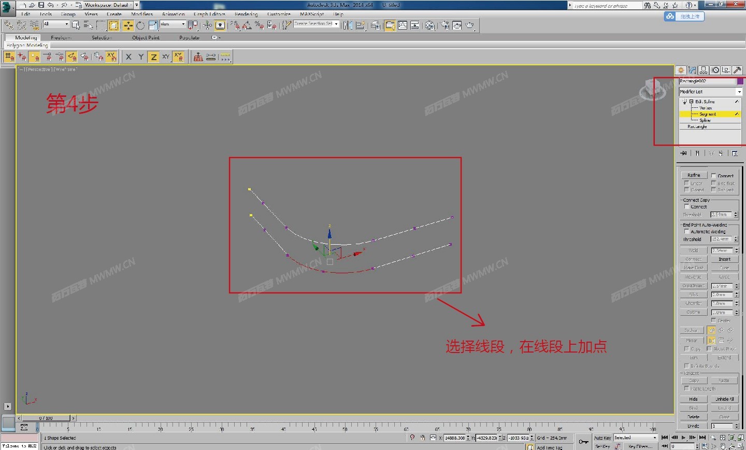The image size is (746, 450).
Task: Switch to the Object Paint ribbon tab
Action: (x=146, y=37)
